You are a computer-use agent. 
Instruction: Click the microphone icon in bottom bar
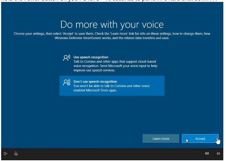coord(16,154)
